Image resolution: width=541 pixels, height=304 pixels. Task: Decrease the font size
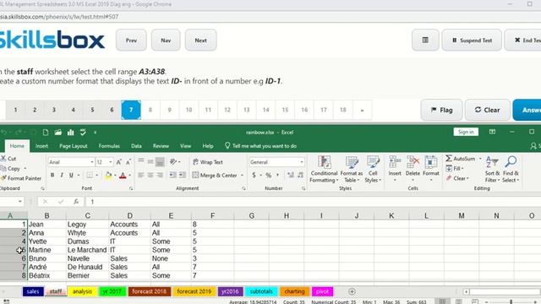click(128, 162)
